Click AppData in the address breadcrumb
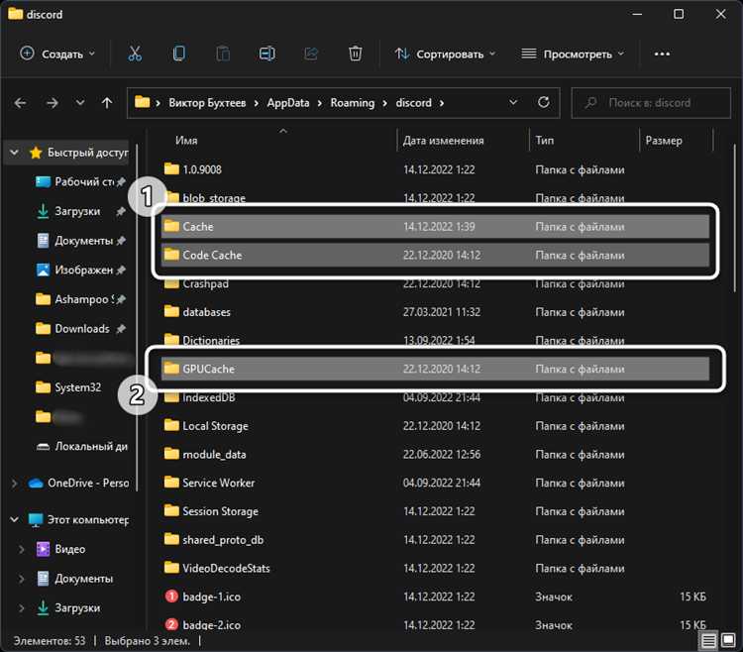743x652 pixels. [287, 103]
